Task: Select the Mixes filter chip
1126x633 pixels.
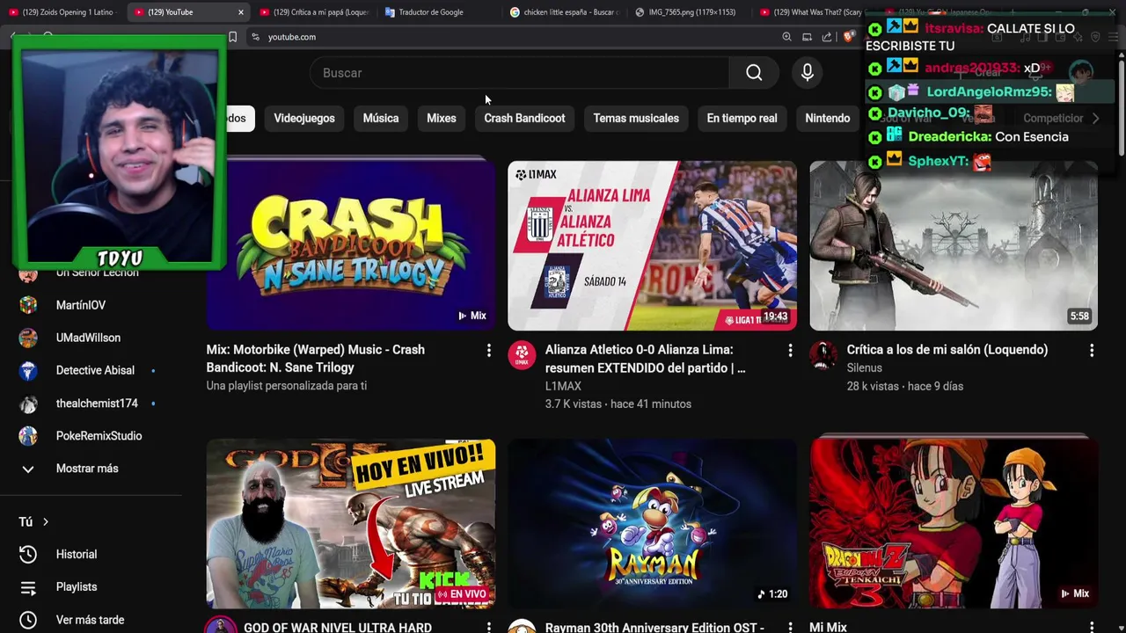Action: (x=442, y=118)
